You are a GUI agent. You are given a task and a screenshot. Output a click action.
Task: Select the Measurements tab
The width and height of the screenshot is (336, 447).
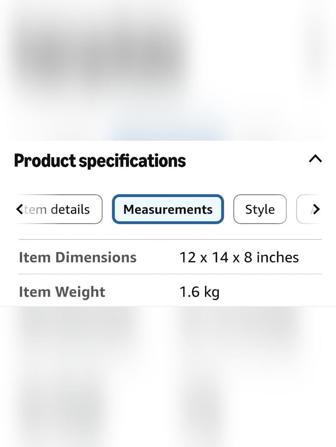(168, 209)
